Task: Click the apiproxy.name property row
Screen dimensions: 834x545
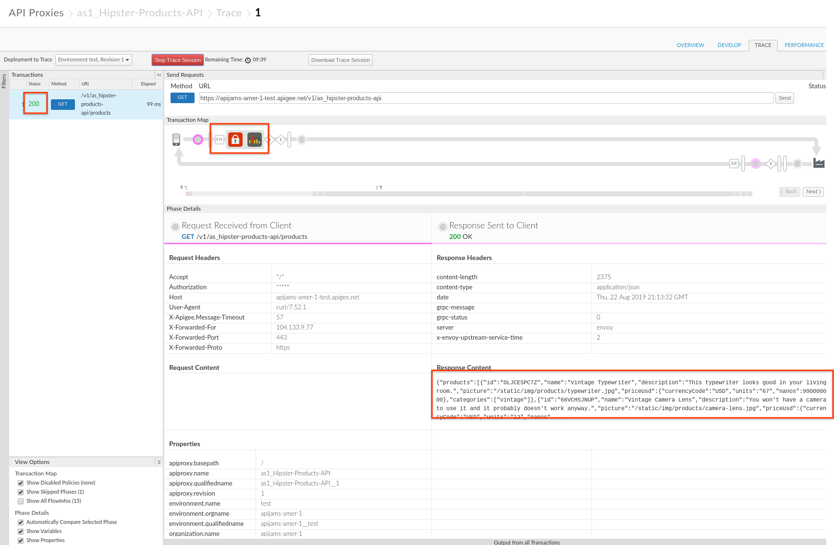Action: point(298,474)
